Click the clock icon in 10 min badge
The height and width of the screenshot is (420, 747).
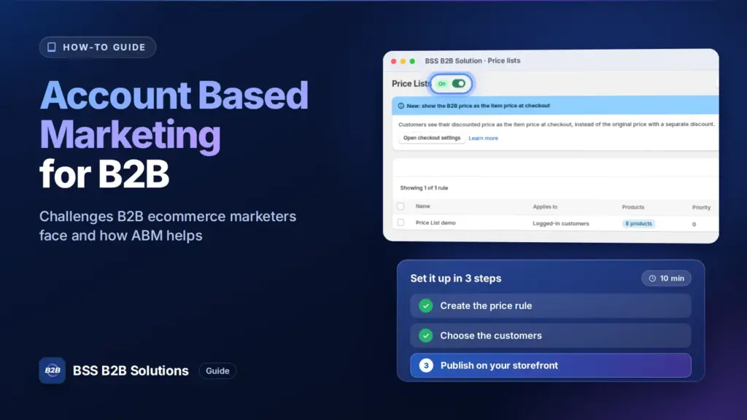(x=652, y=279)
